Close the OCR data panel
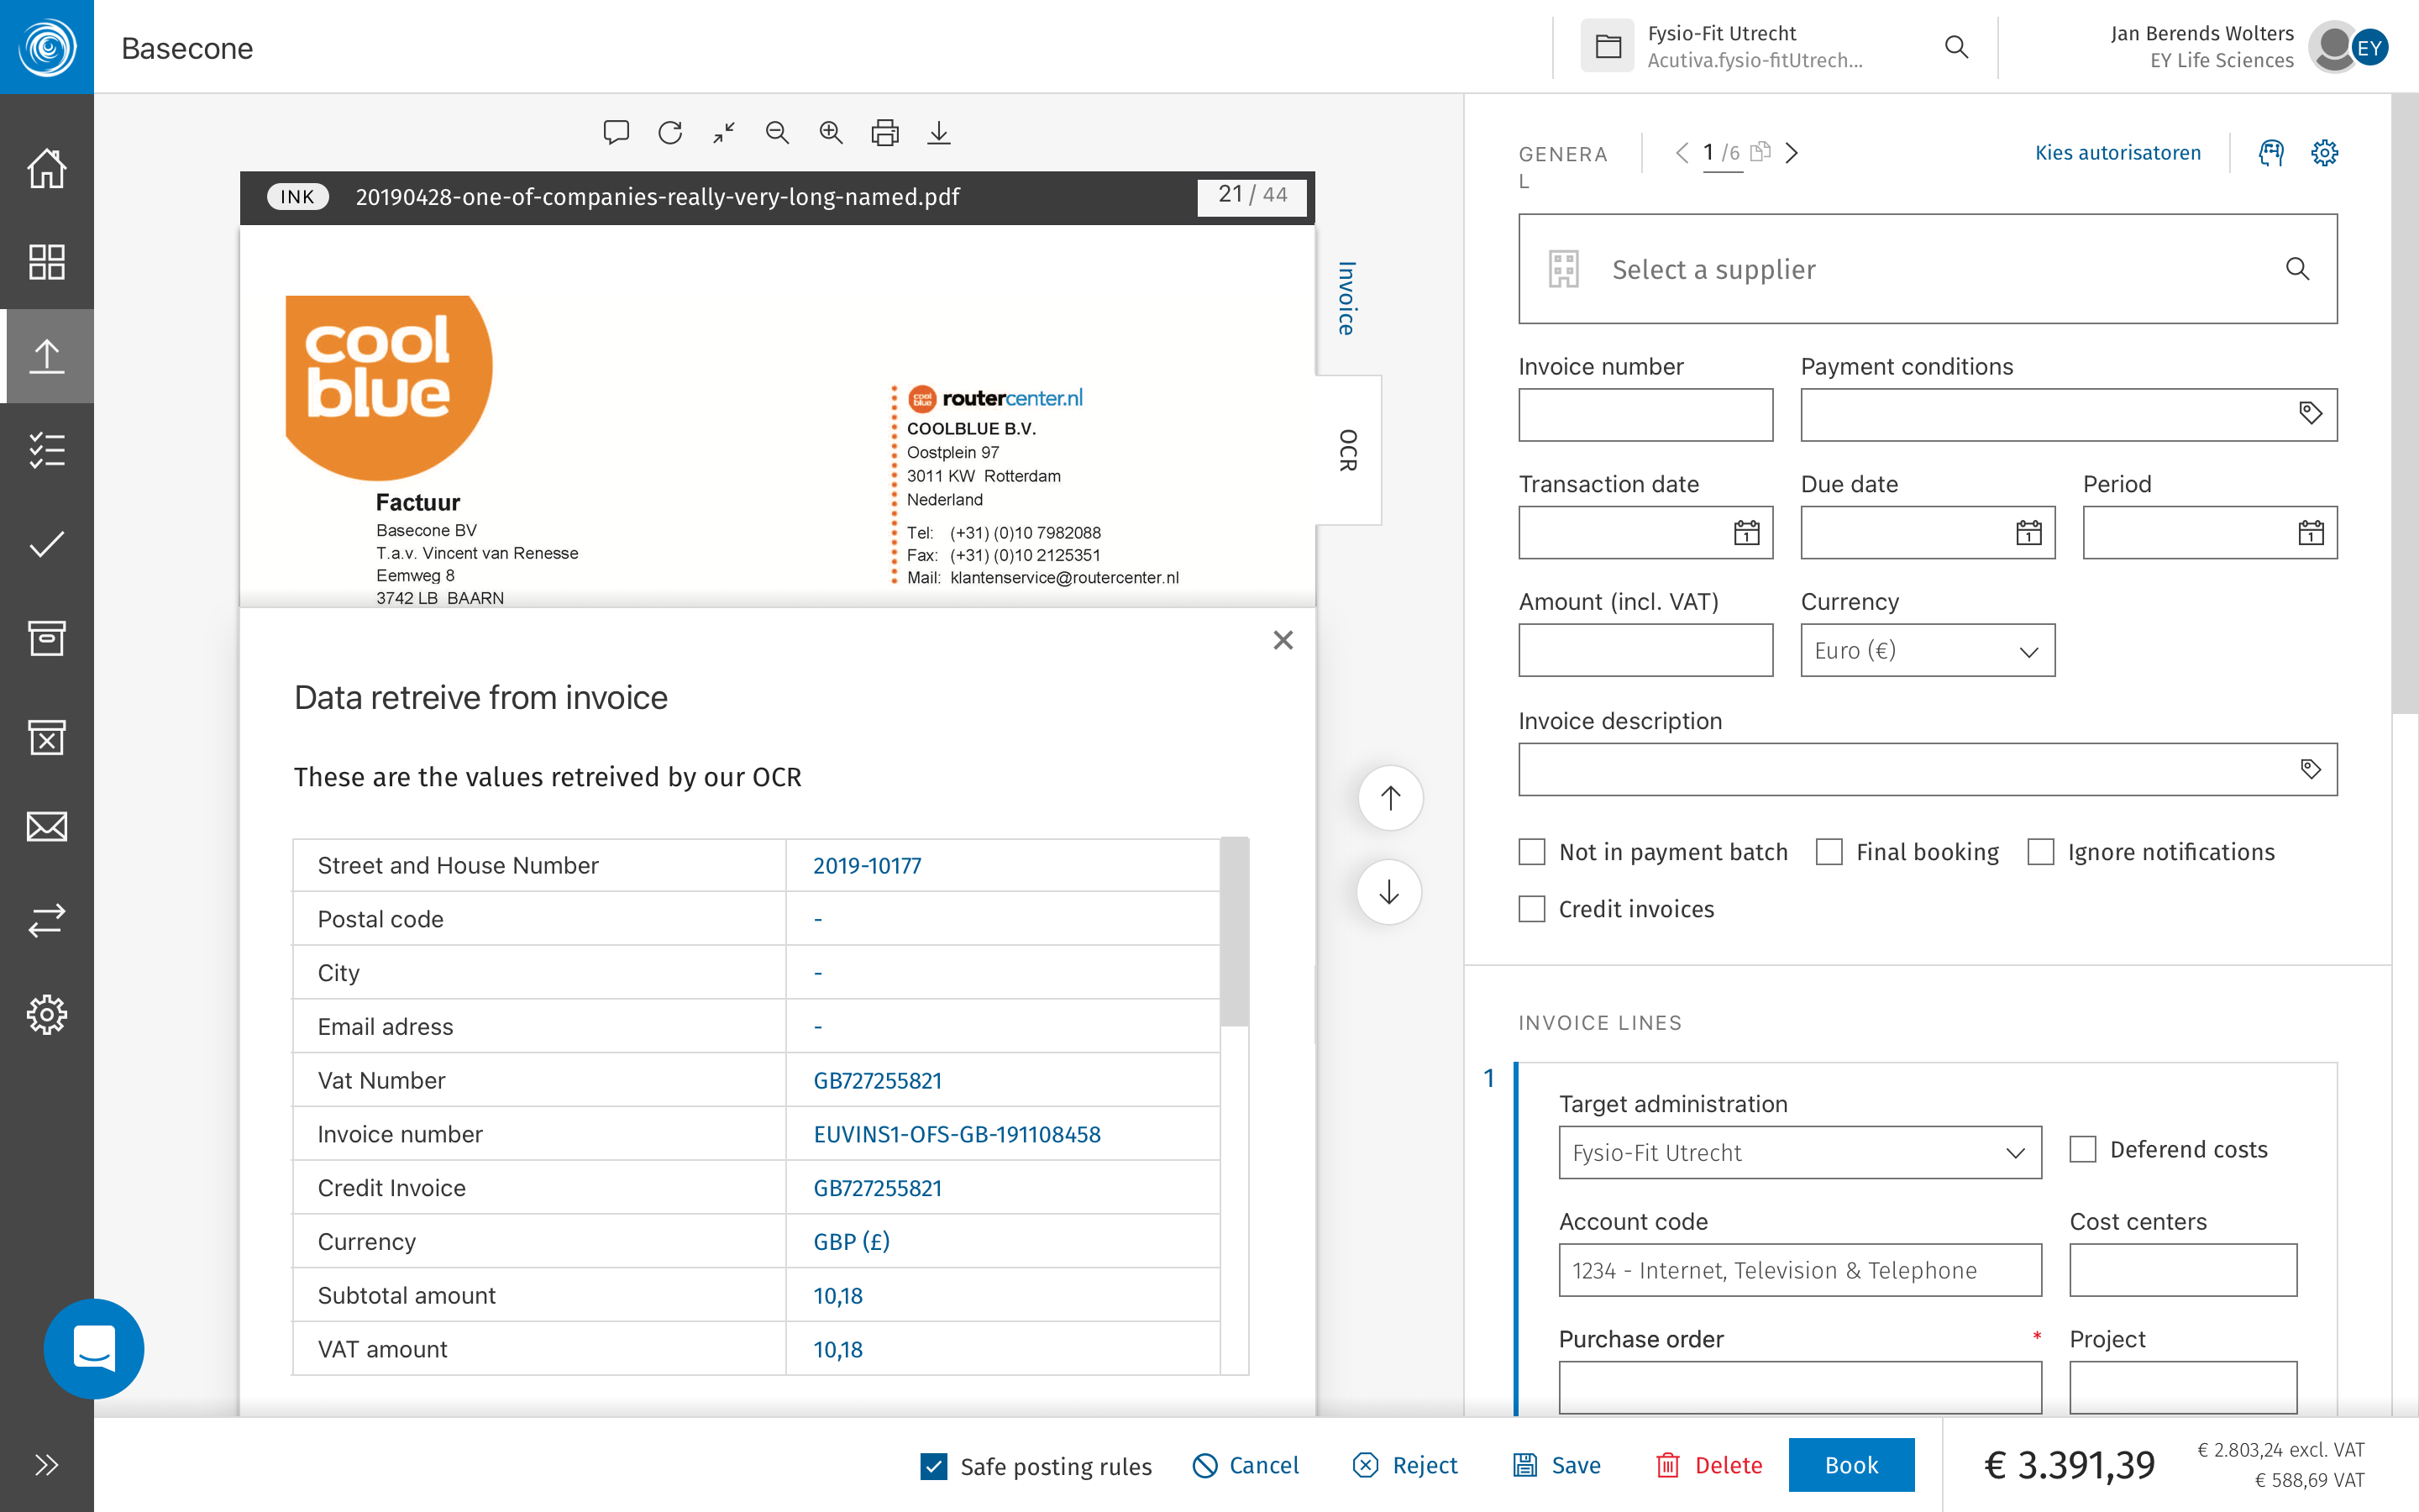This screenshot has width=2419, height=1512. coord(1283,640)
